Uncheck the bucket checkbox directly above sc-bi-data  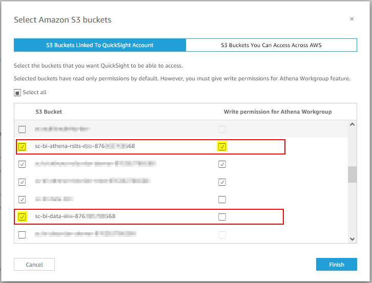pos(22,200)
